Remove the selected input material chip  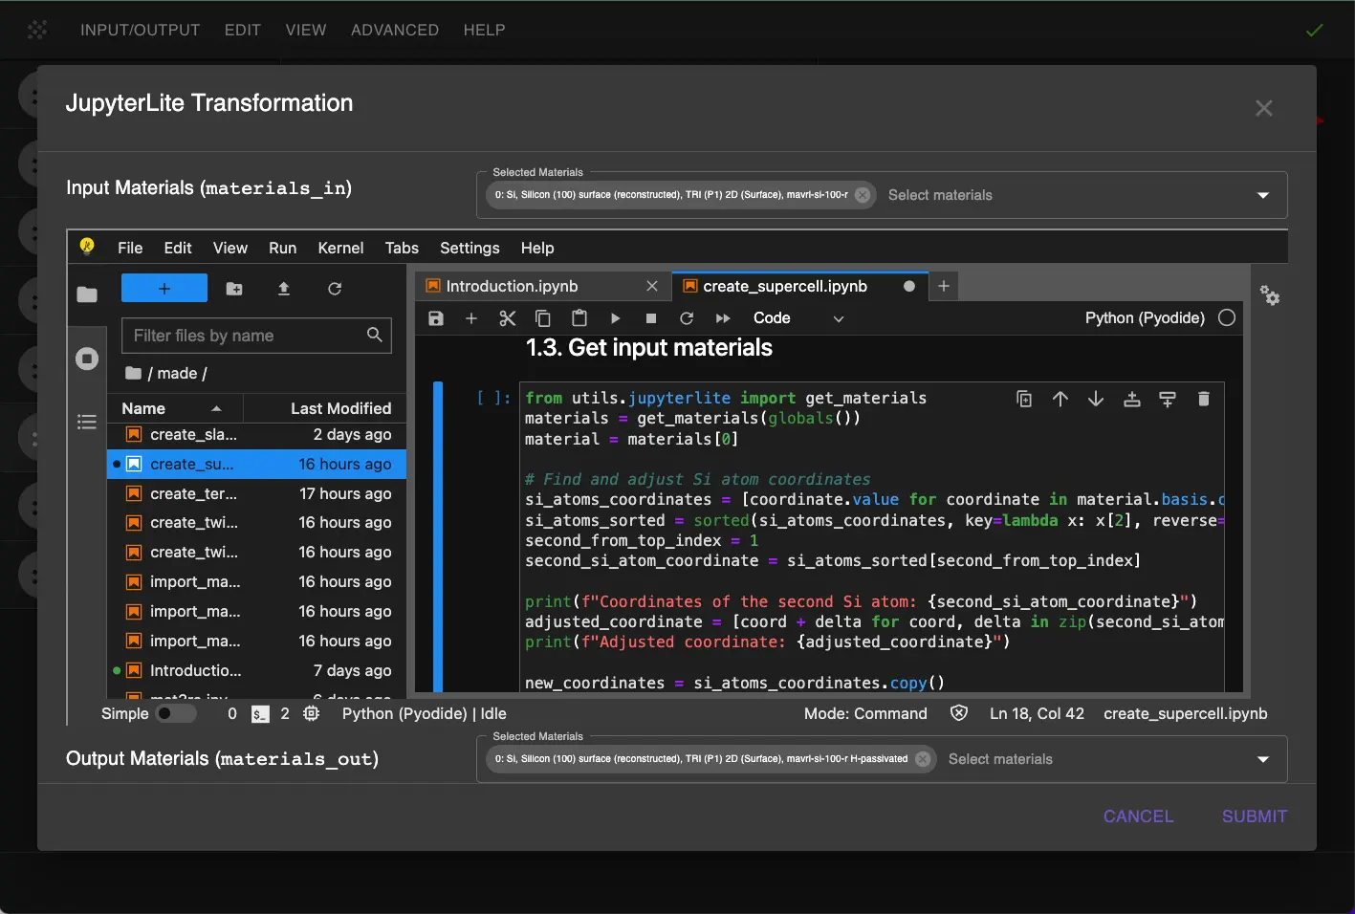[x=863, y=195]
